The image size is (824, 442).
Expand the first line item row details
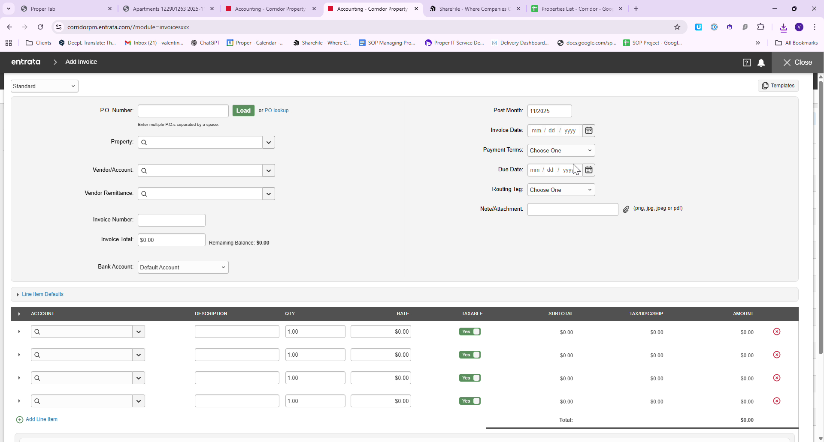pyautogui.click(x=19, y=331)
